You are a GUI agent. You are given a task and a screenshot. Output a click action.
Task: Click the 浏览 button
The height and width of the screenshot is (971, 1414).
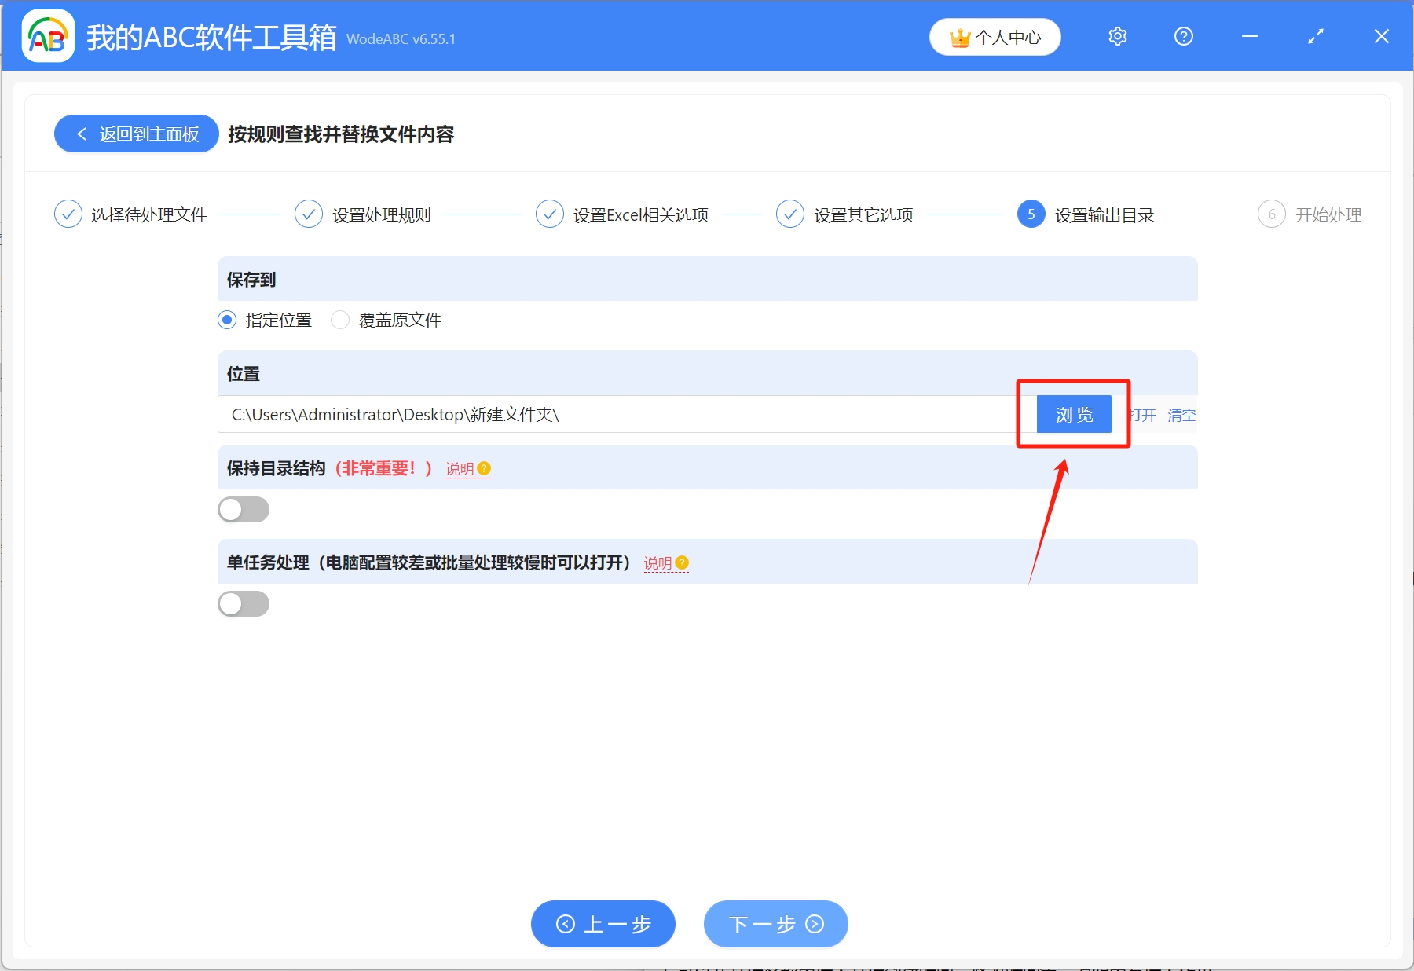[x=1073, y=414]
